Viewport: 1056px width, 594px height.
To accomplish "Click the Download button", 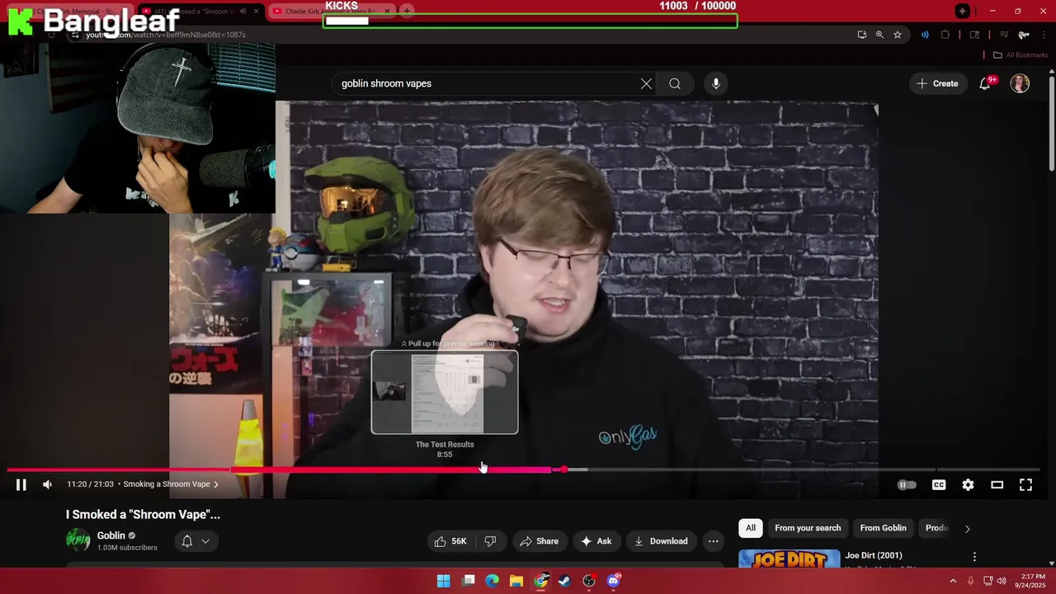I will pos(661,541).
